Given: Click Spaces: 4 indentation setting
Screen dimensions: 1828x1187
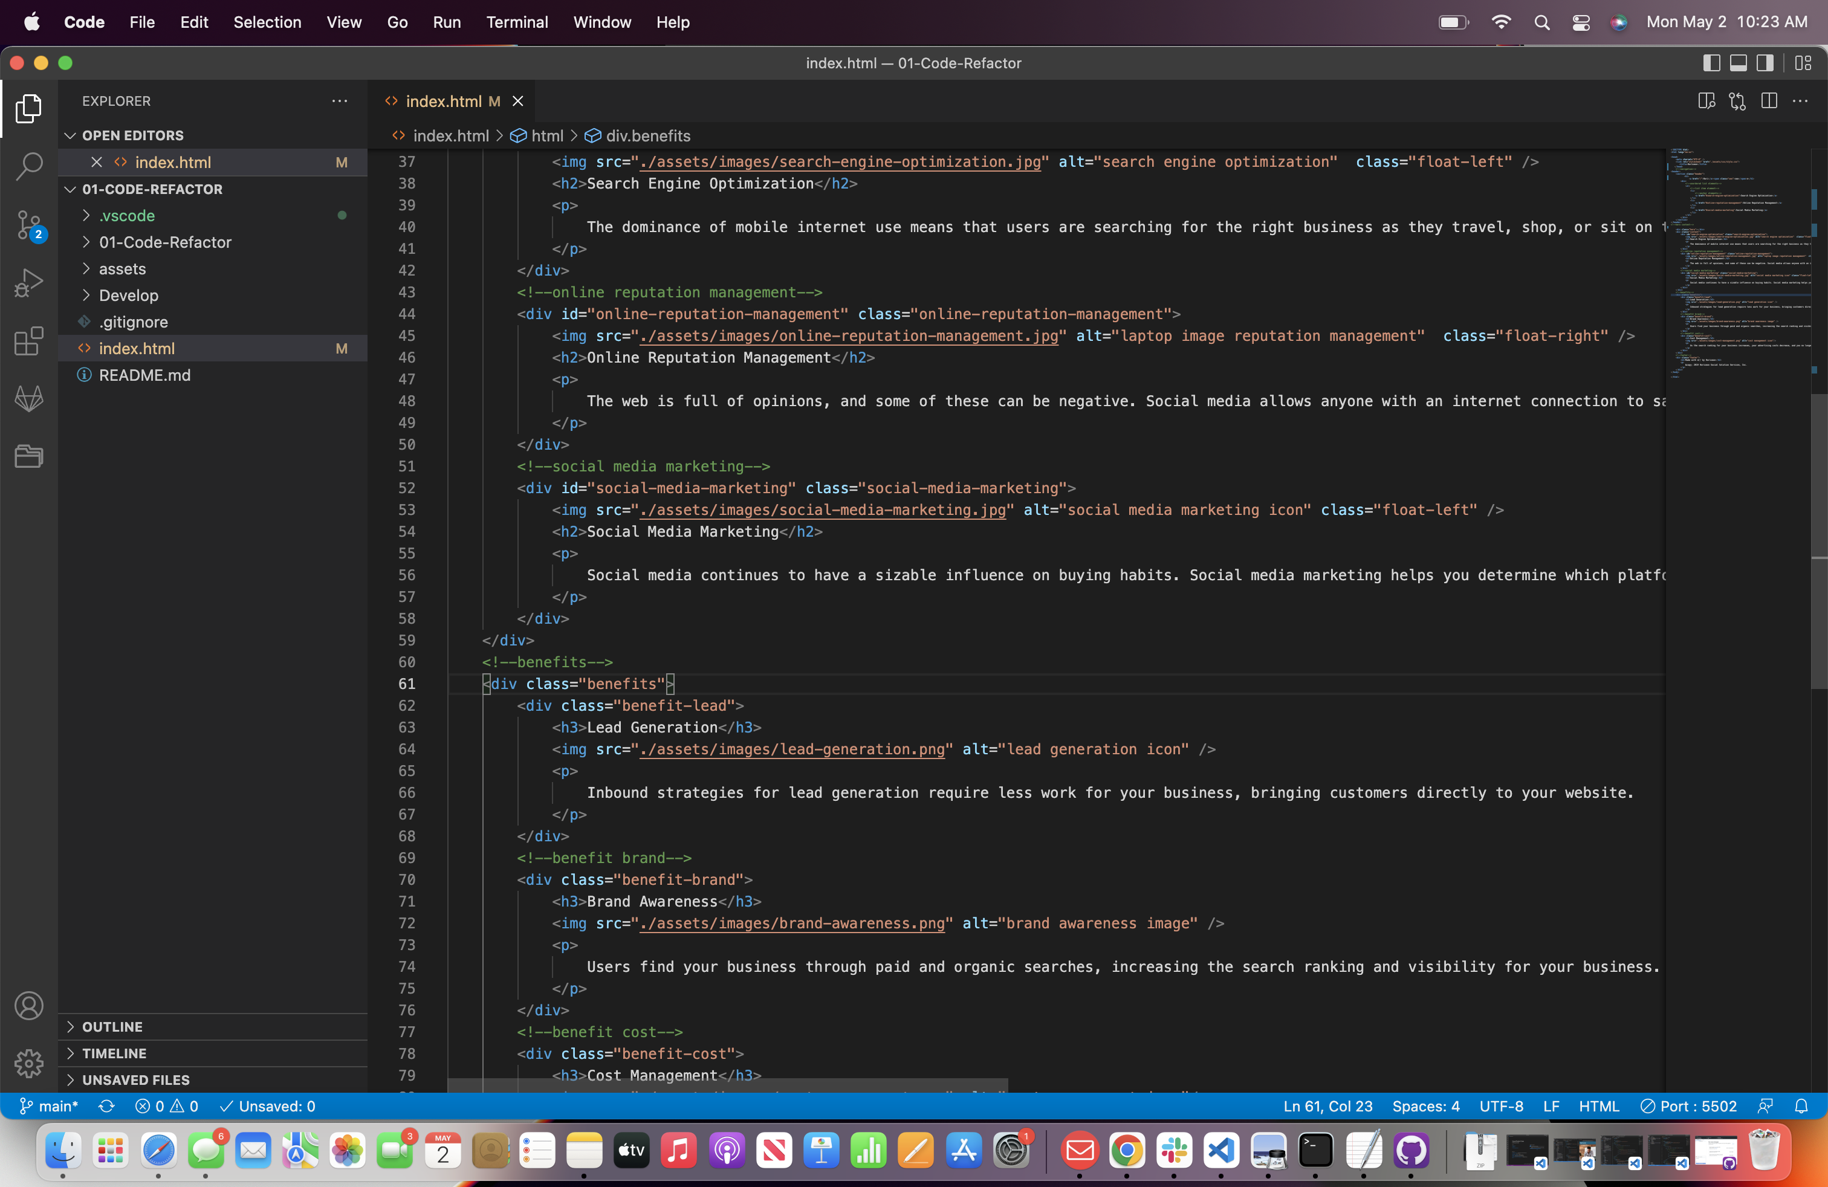Looking at the screenshot, I should 1425,1105.
